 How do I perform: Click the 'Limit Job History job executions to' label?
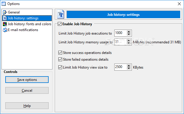click(85, 33)
